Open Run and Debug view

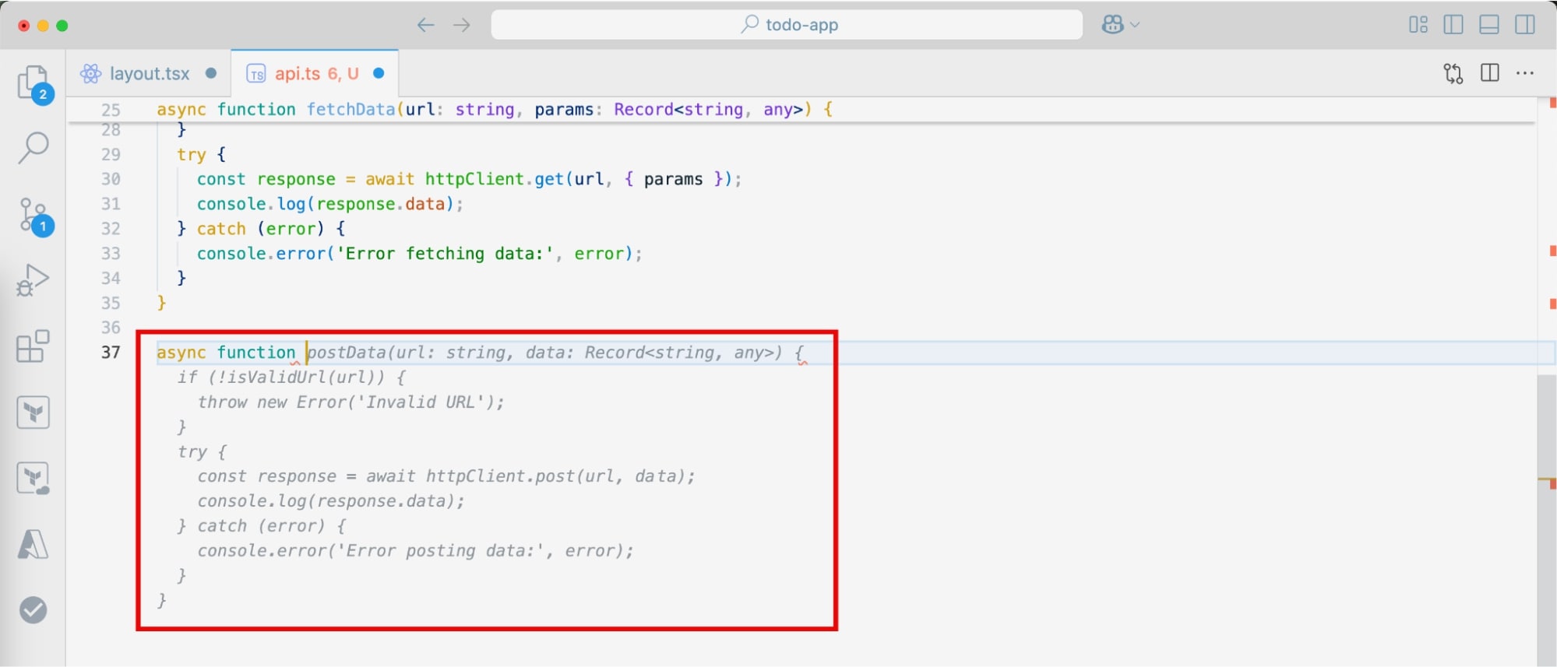tap(33, 279)
